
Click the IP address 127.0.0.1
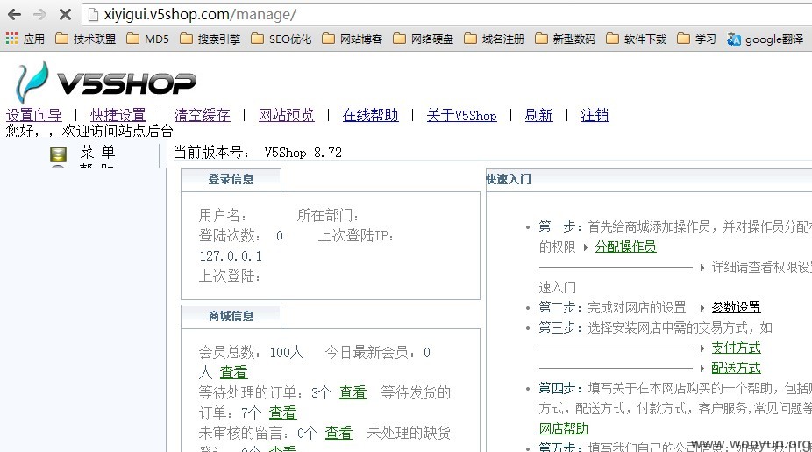[231, 256]
